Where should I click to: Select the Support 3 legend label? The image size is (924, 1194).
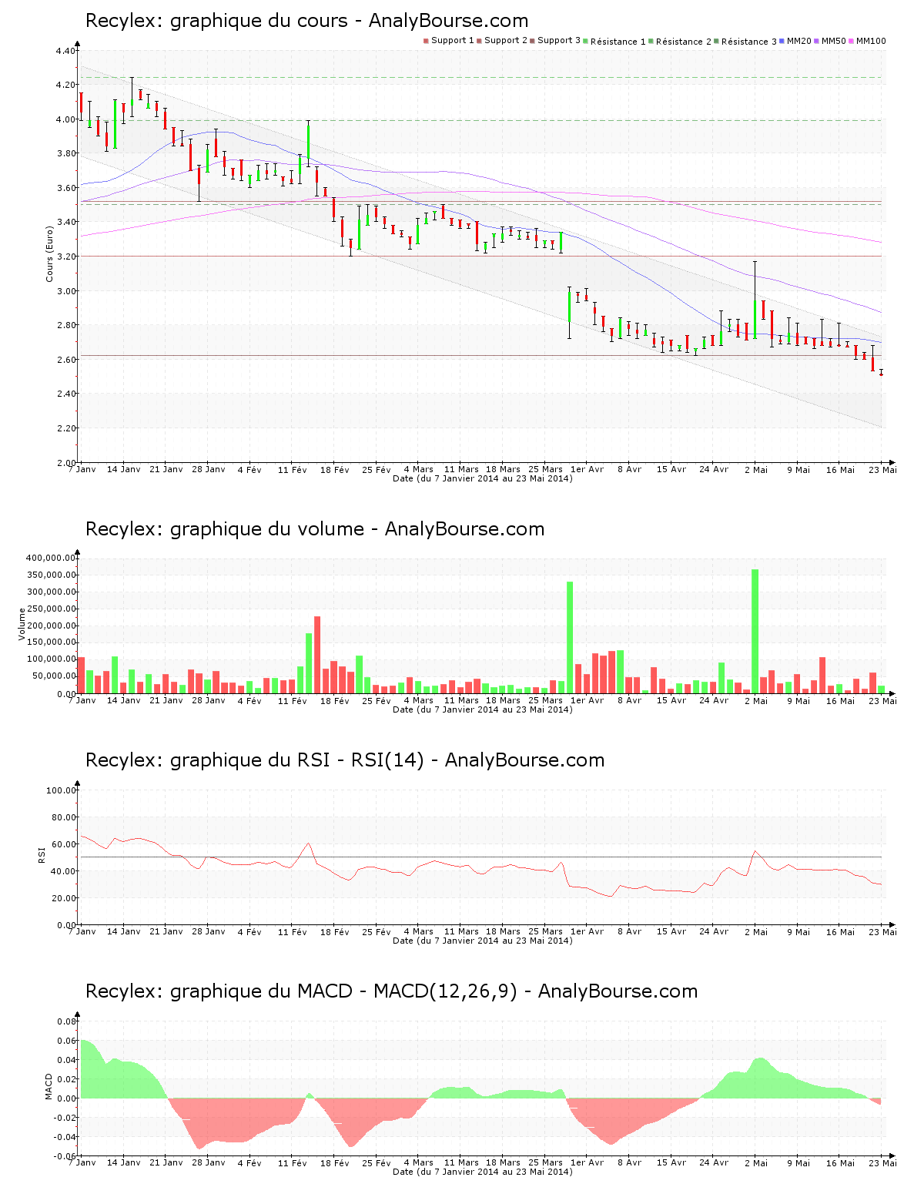pyautogui.click(x=559, y=41)
